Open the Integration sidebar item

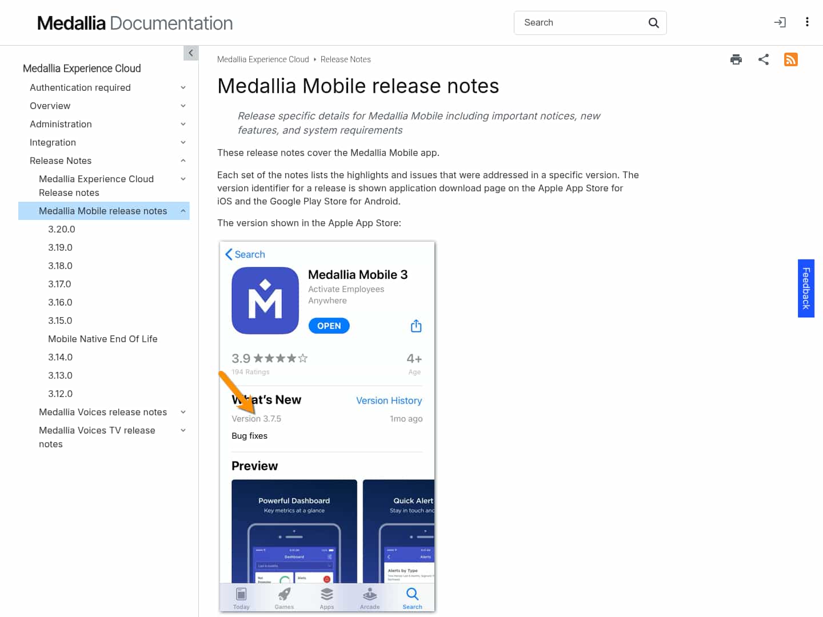[x=53, y=142]
